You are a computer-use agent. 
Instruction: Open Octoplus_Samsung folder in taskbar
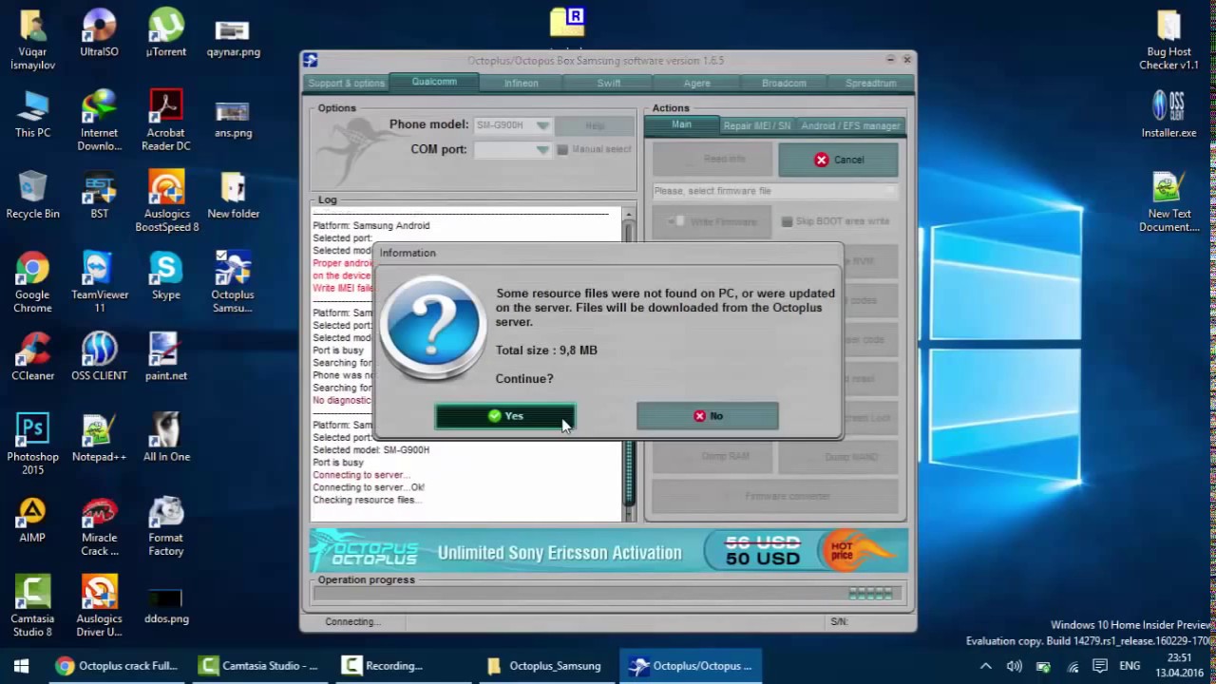[545, 666]
